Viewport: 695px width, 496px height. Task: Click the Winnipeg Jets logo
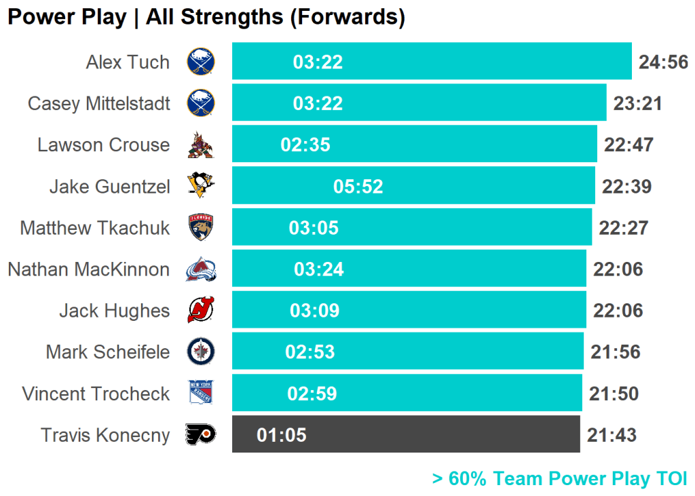point(201,351)
